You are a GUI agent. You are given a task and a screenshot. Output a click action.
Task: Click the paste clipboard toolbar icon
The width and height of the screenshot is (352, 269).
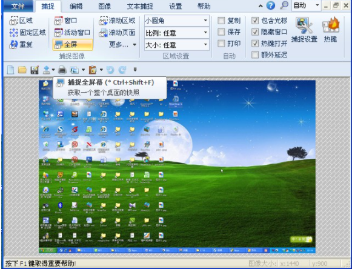[93, 70]
